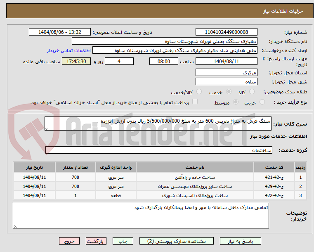Click service code ج-42-429

(x=274, y=186)
